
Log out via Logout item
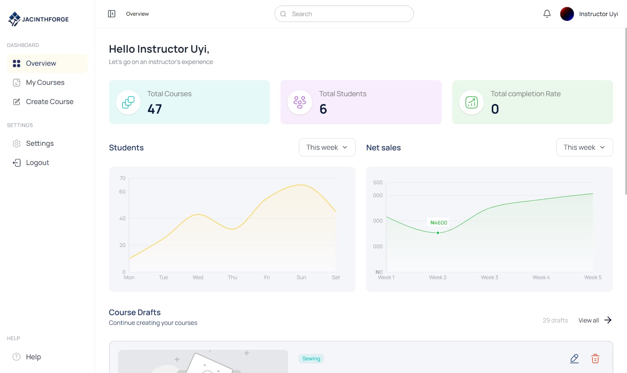point(47,163)
